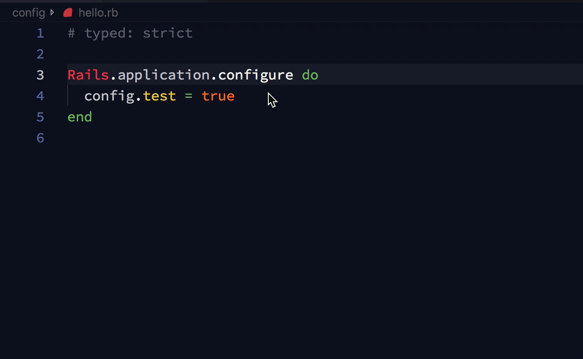Click the word application in the code
583x359 pixels.
click(x=164, y=75)
